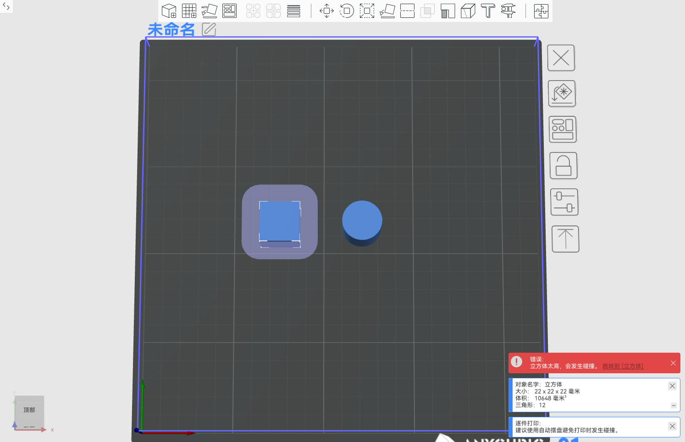Select the Scale tool
The width and height of the screenshot is (685, 442).
pos(367,11)
